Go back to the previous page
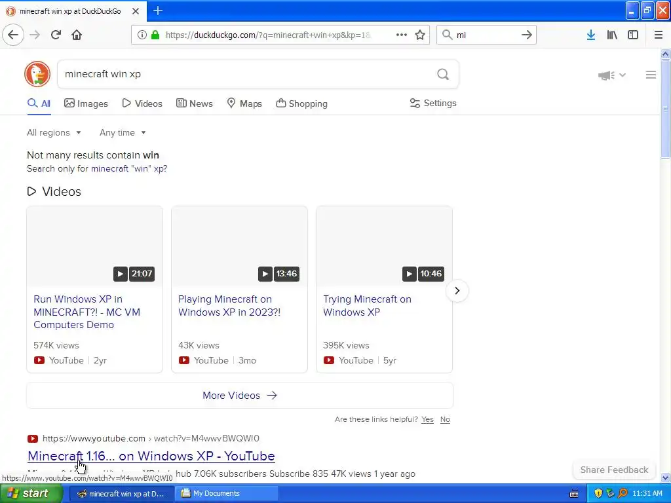The width and height of the screenshot is (671, 503). (13, 35)
